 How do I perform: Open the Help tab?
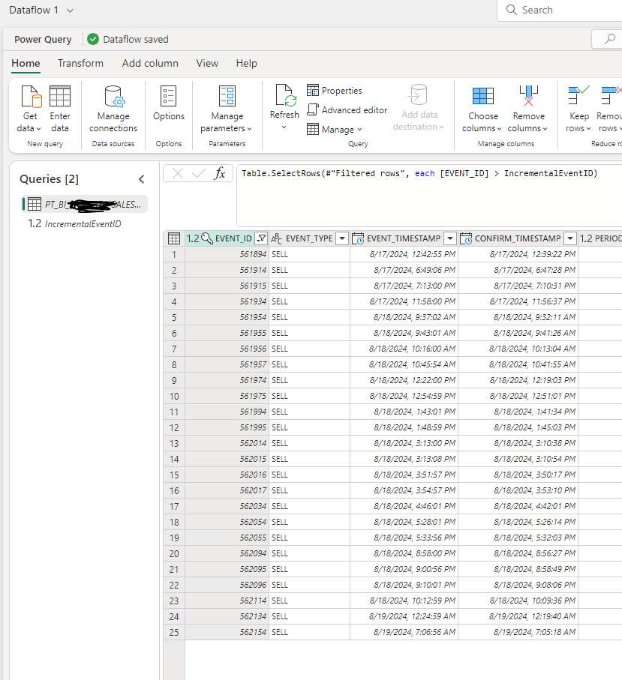point(246,63)
